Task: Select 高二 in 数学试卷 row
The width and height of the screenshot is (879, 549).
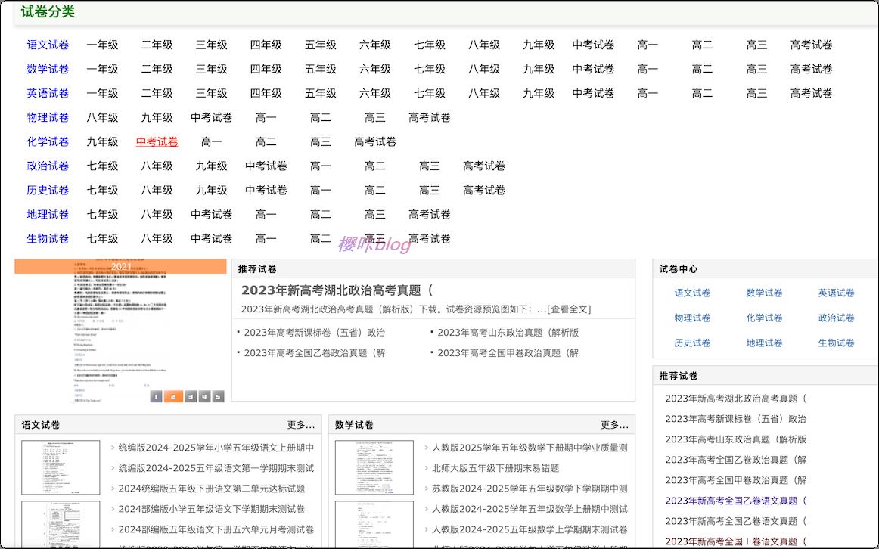Action: (702, 69)
